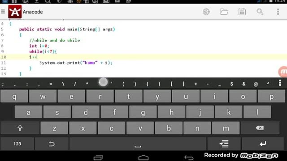Image resolution: width=287 pixels, height=161 pixels.
Task: Tap the Enter return key
Action: [263, 144]
